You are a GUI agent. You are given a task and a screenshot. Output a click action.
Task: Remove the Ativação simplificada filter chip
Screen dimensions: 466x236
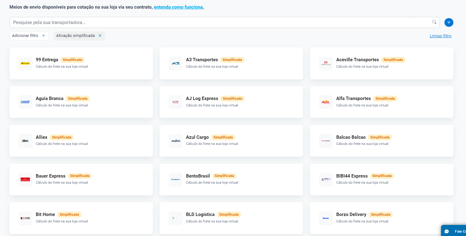[x=100, y=36]
